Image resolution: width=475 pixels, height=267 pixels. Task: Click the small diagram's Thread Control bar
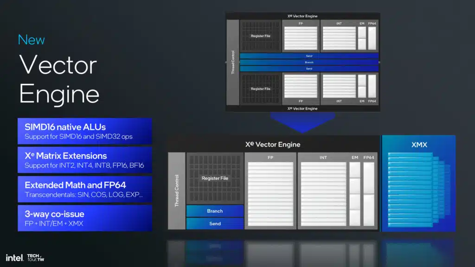tap(233, 63)
